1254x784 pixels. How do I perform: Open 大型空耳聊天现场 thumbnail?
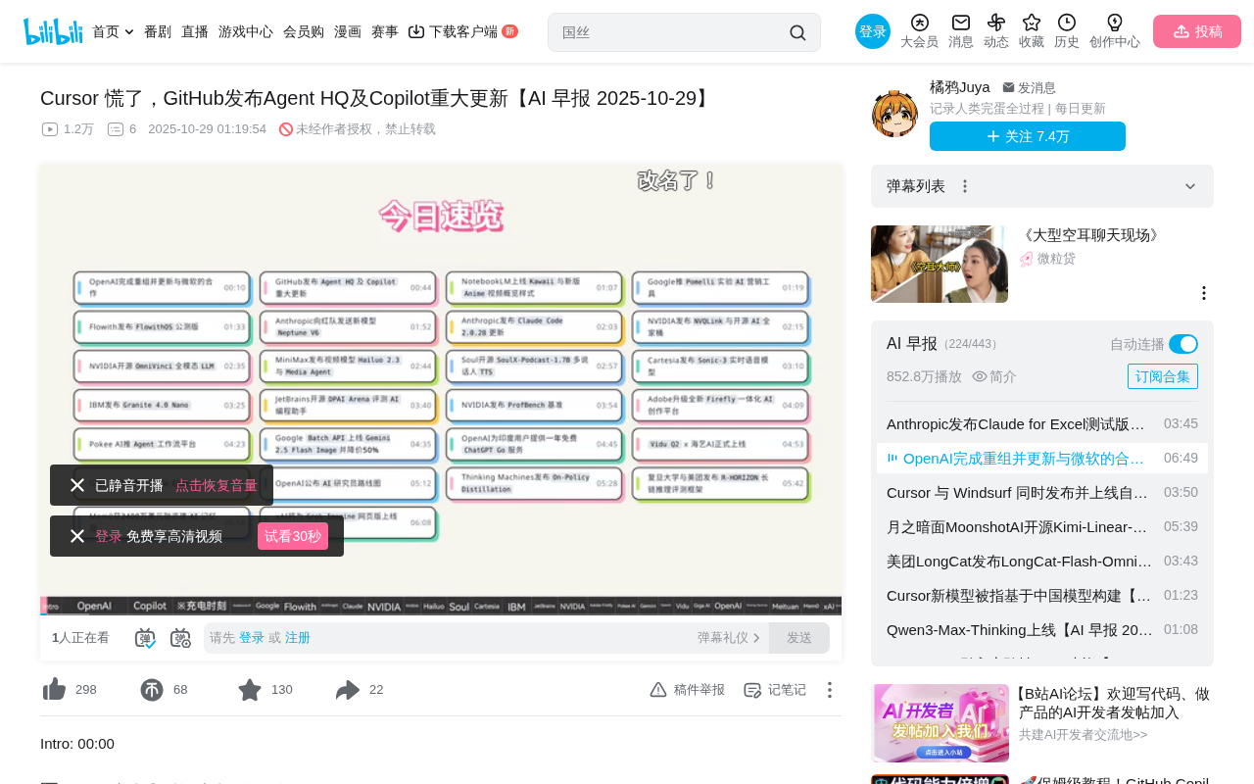[940, 264]
